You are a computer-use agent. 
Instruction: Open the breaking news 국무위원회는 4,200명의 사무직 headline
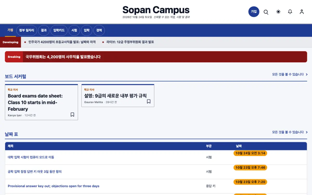click(63, 57)
